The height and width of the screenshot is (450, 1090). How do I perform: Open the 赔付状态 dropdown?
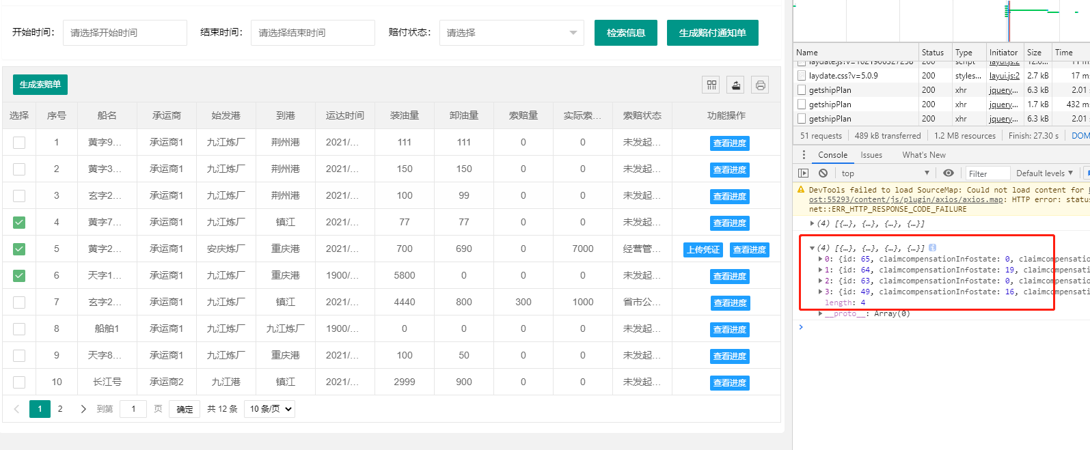(x=511, y=33)
